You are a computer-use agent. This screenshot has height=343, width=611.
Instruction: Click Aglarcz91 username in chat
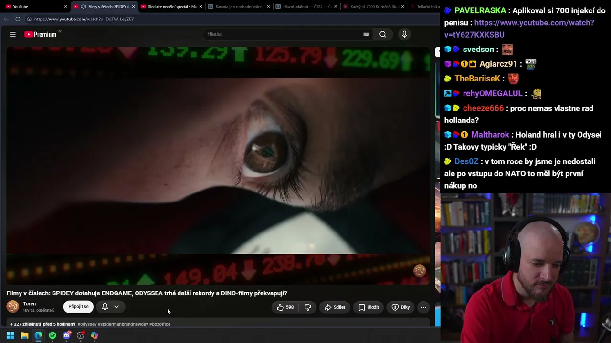coord(498,64)
